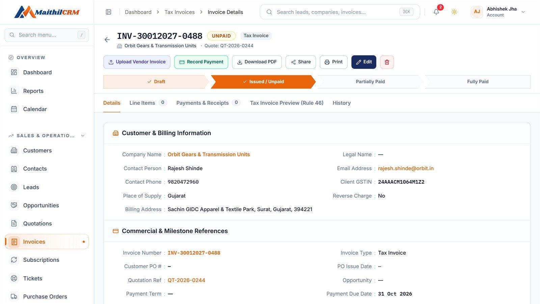Open Purchase Orders in the sidebar

click(x=47, y=297)
